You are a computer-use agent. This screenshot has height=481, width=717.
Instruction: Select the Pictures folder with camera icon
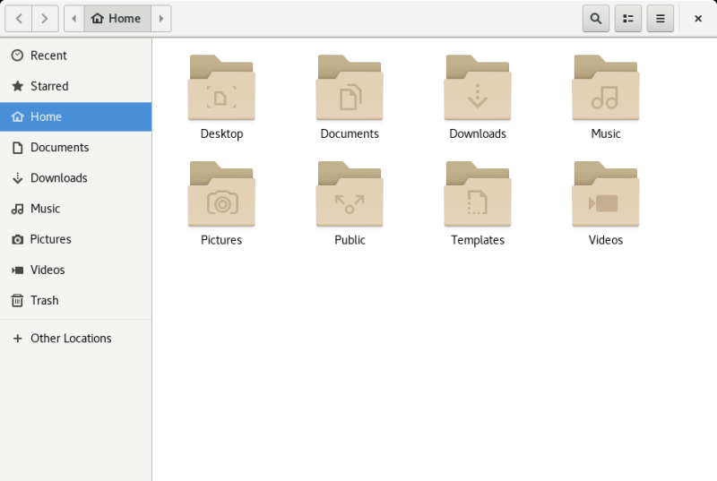221,195
